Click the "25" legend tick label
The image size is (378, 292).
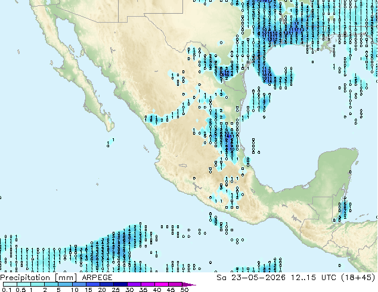[116, 290]
